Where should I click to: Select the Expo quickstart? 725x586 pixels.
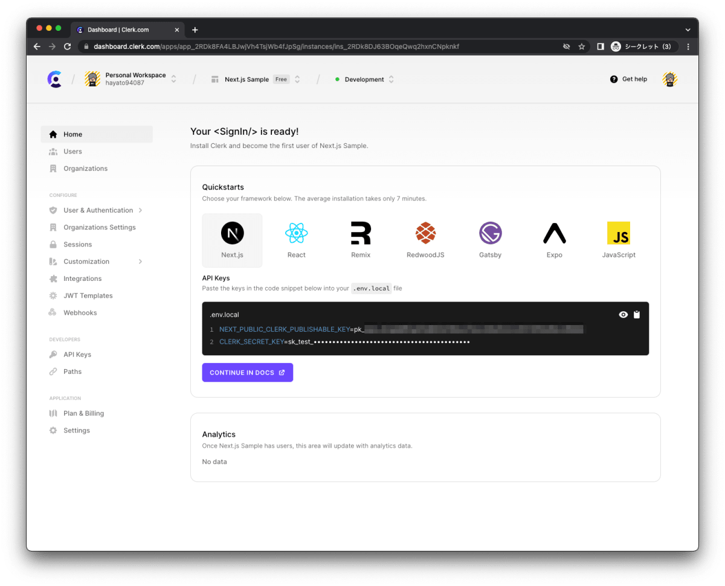[x=554, y=240]
